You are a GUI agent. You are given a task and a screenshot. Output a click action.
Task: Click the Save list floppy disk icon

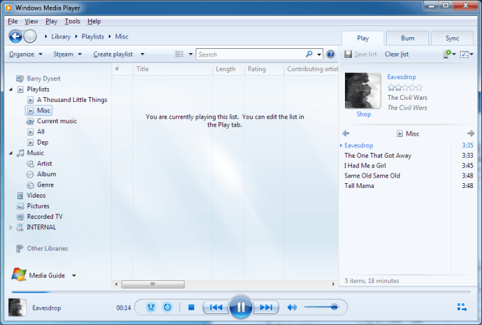(348, 54)
